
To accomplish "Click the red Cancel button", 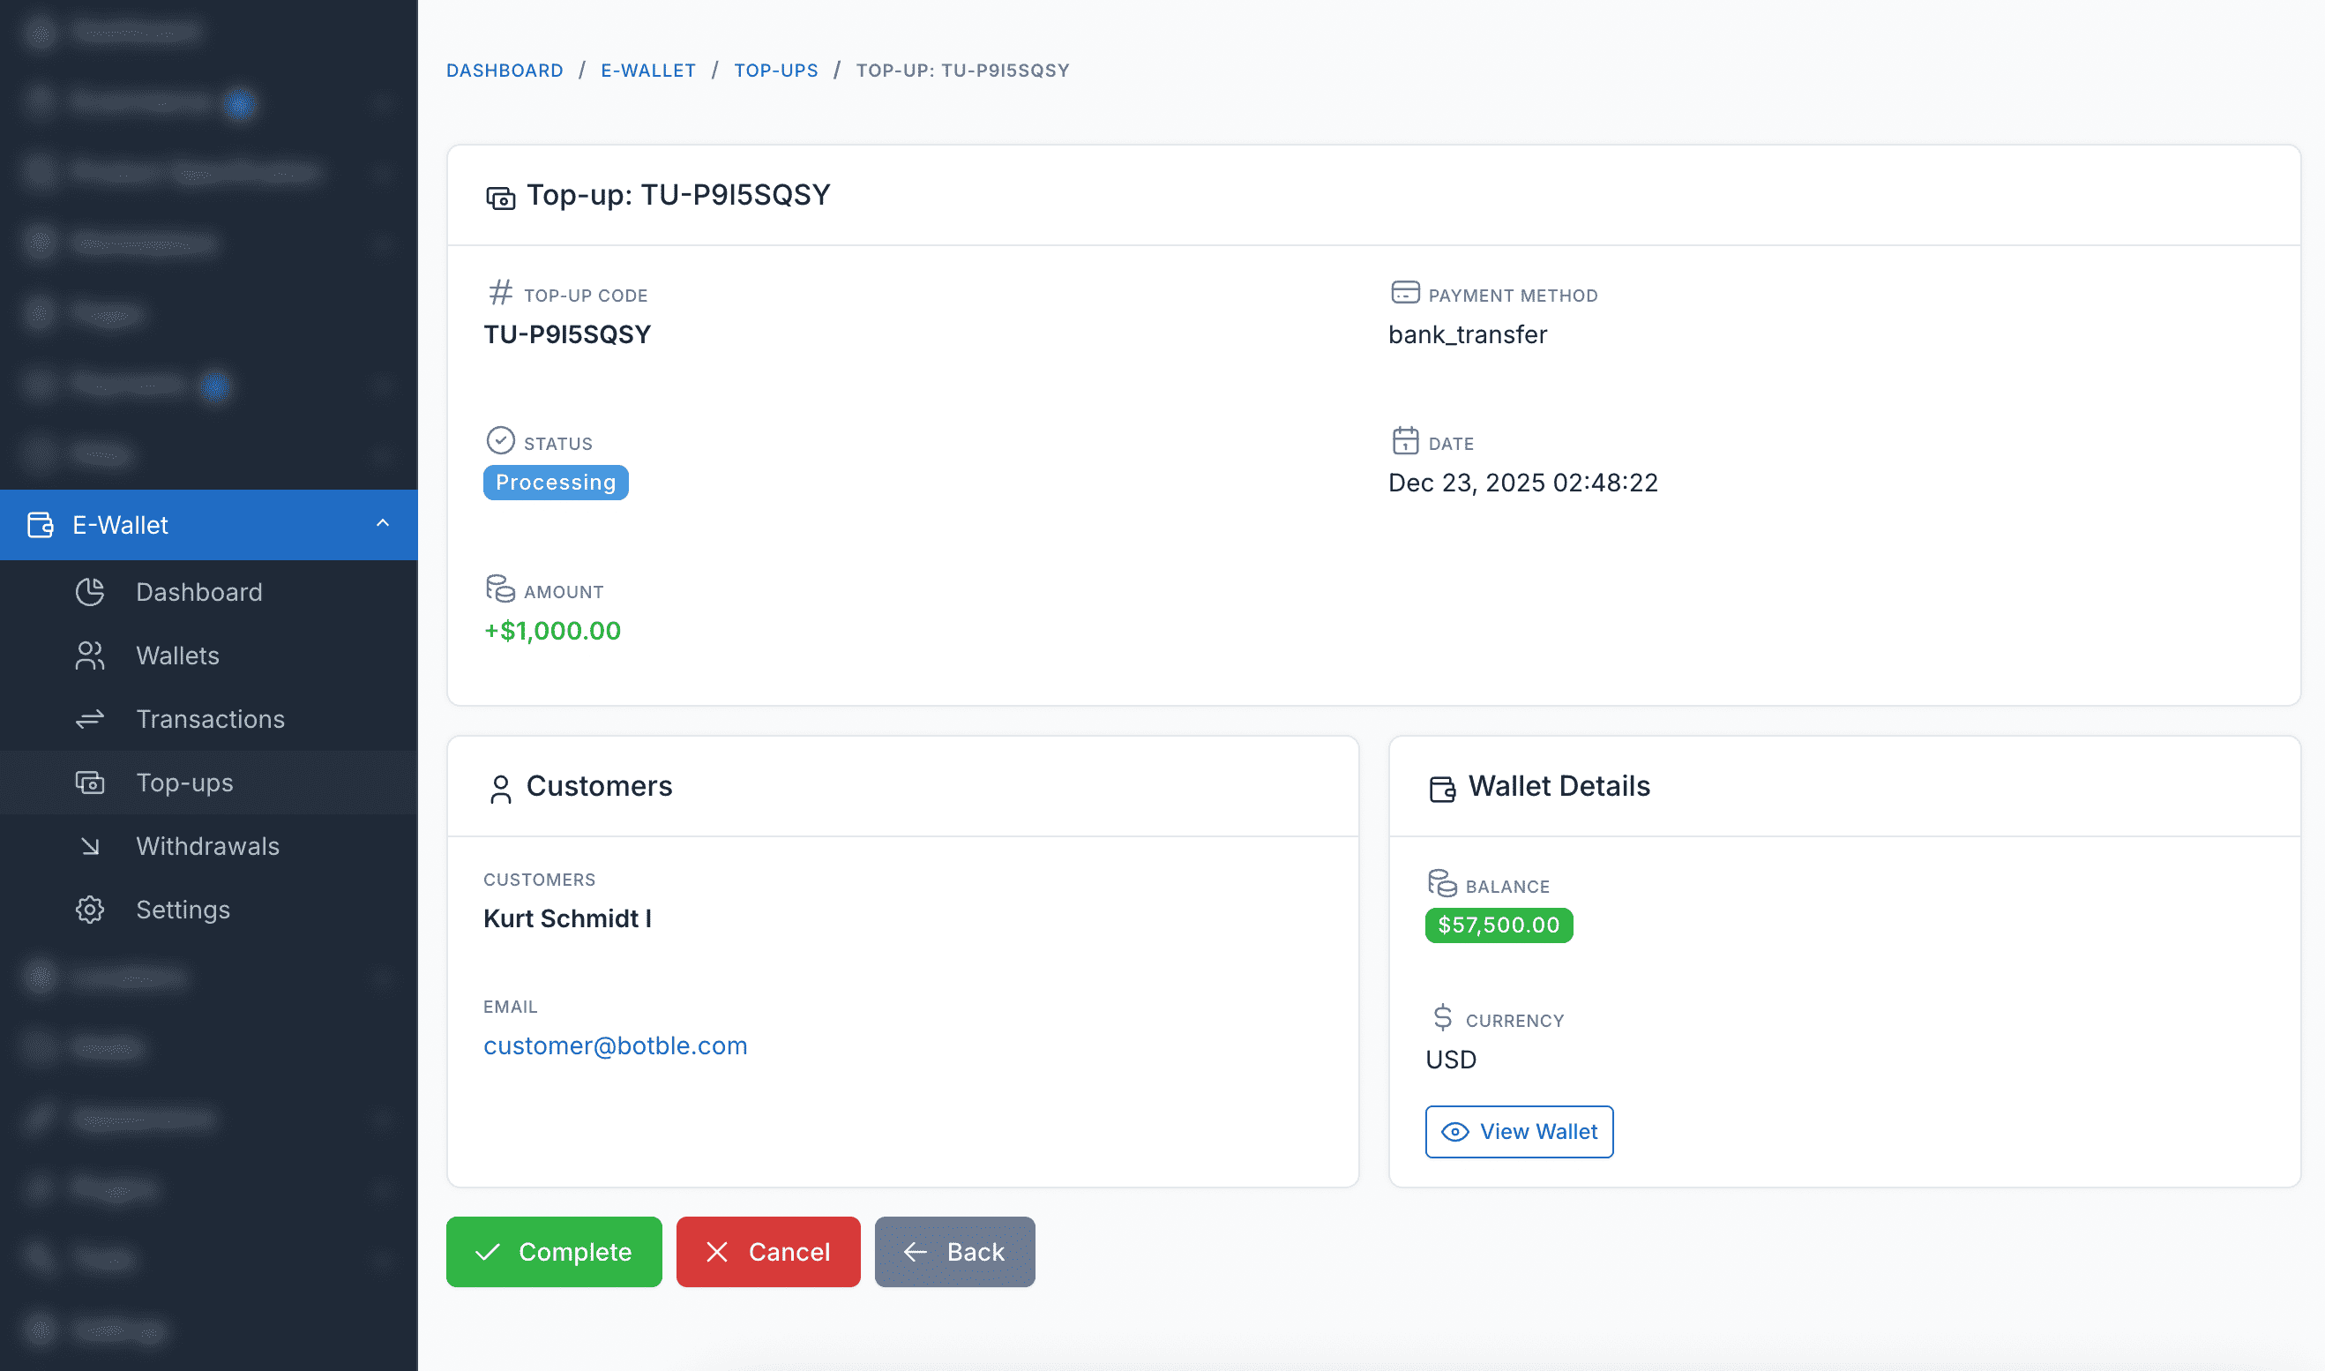I will pyautogui.click(x=767, y=1252).
